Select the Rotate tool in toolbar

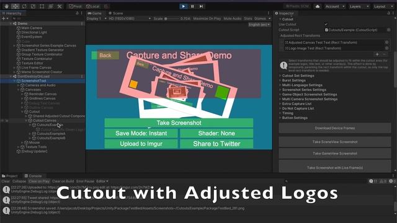pos(24,6)
